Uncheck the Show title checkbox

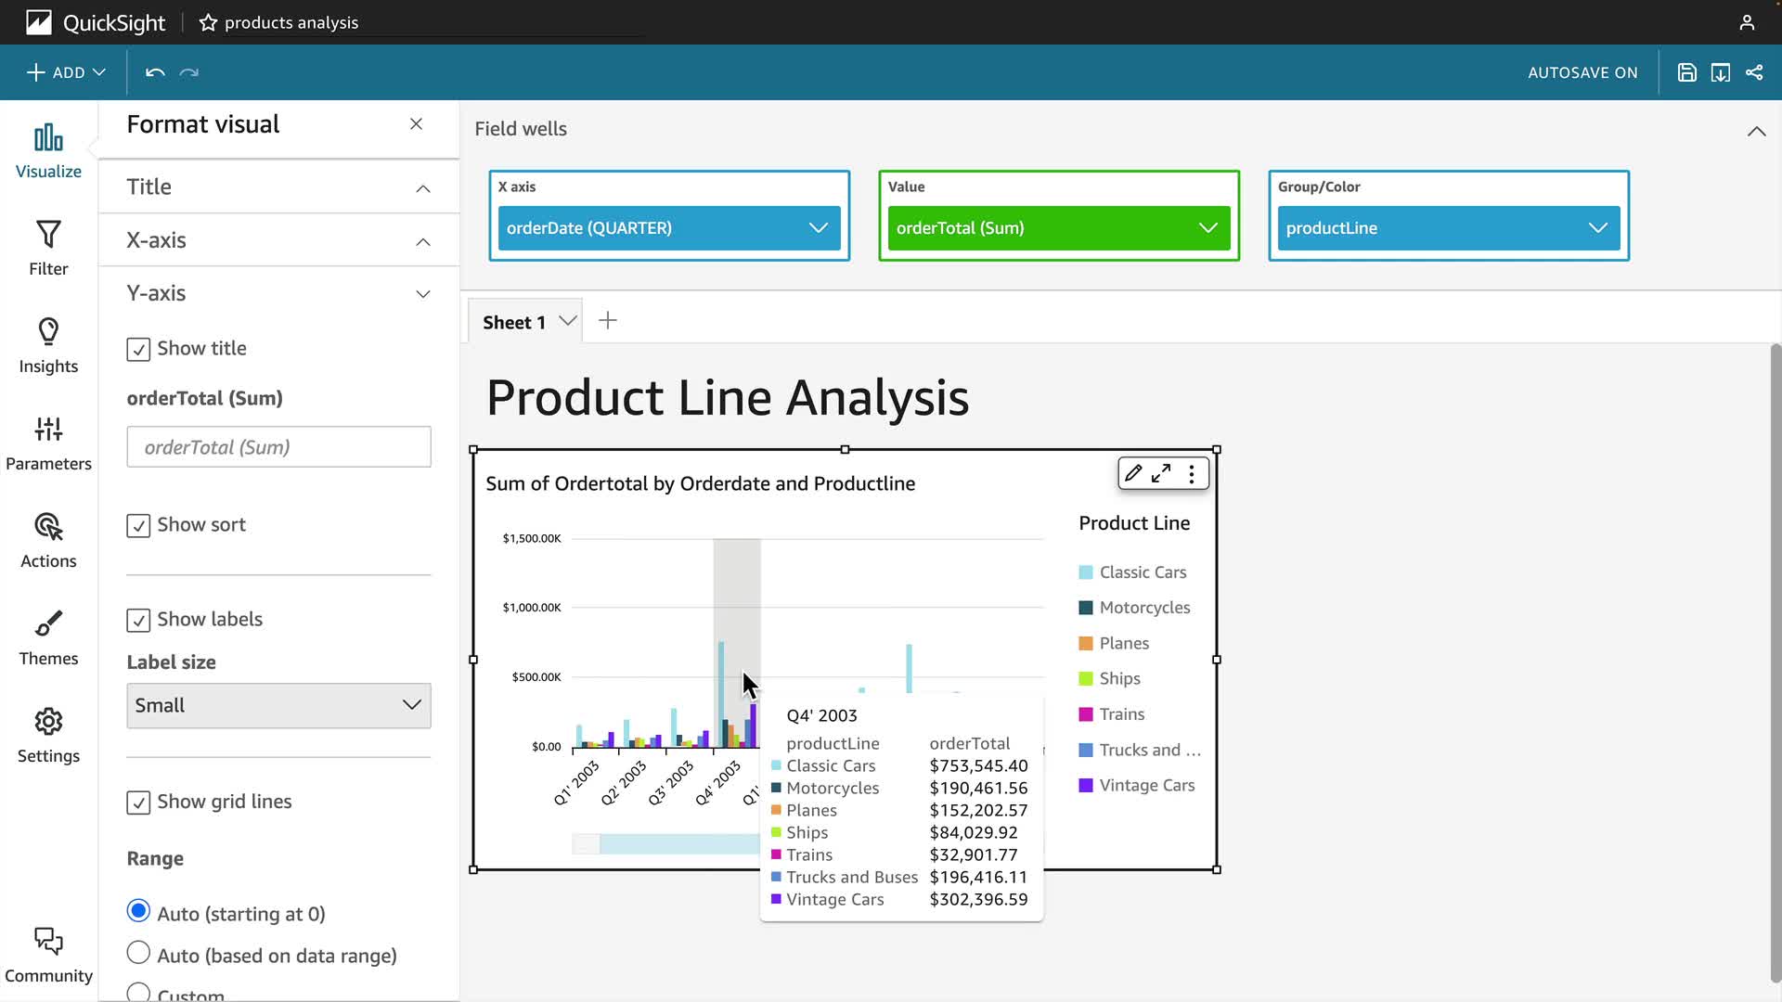[x=138, y=349]
